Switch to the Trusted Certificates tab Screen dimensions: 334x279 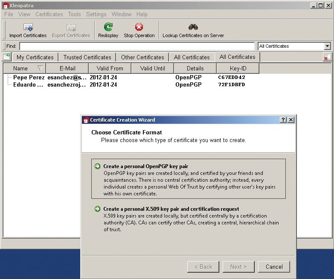(x=87, y=57)
